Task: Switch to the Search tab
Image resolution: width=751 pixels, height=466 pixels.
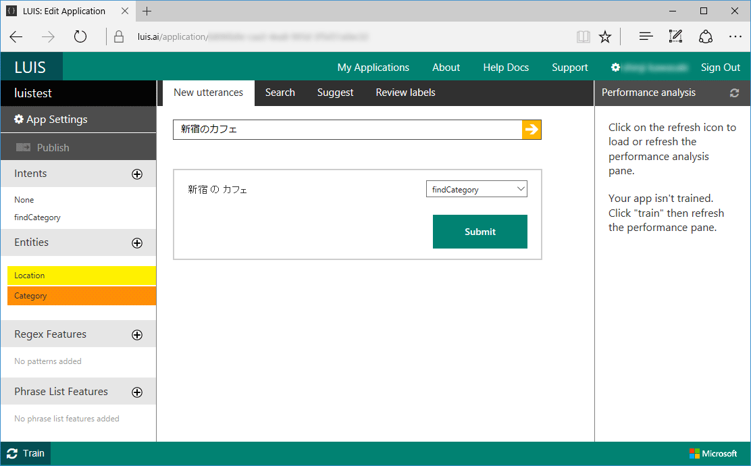Action: [x=280, y=93]
